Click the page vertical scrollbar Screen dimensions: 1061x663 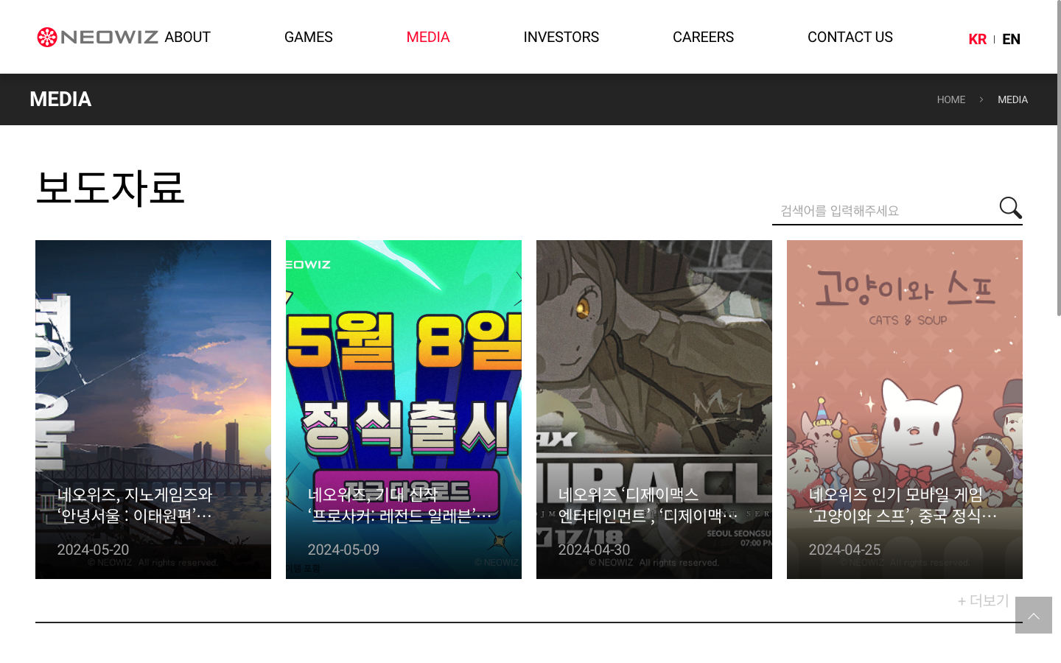[1059, 158]
